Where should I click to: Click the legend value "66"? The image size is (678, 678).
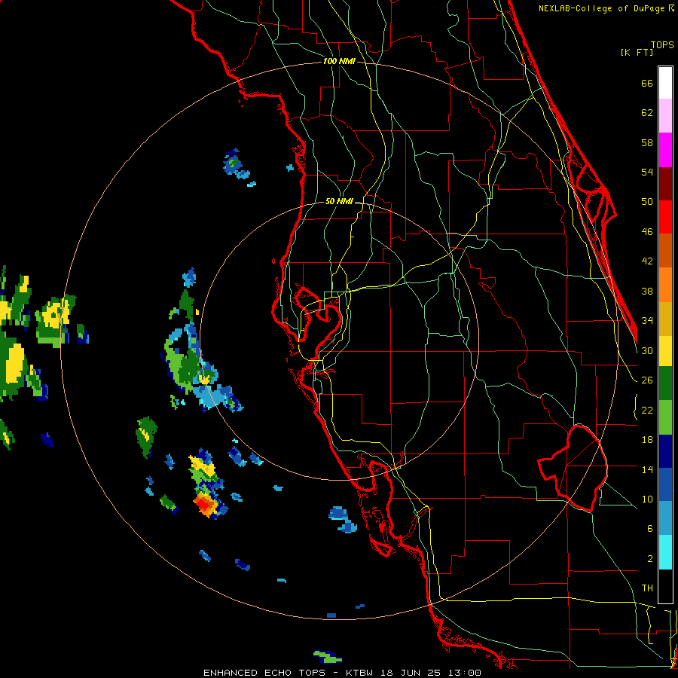pos(647,84)
